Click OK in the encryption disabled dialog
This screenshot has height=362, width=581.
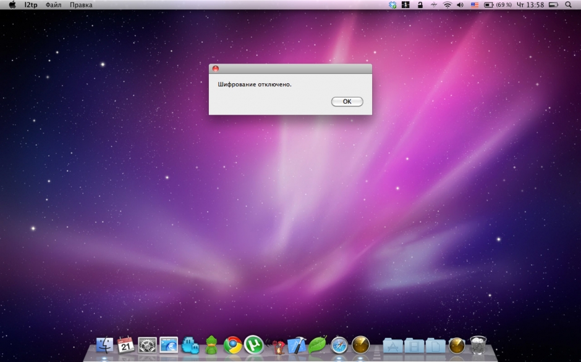347,101
